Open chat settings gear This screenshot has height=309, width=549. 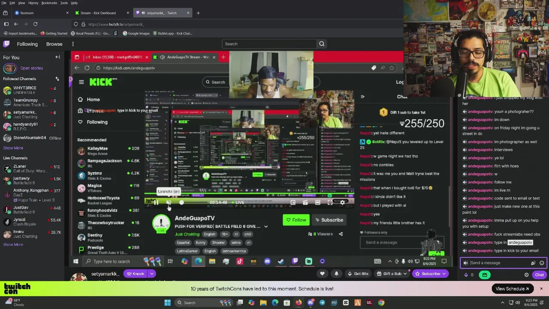527,275
